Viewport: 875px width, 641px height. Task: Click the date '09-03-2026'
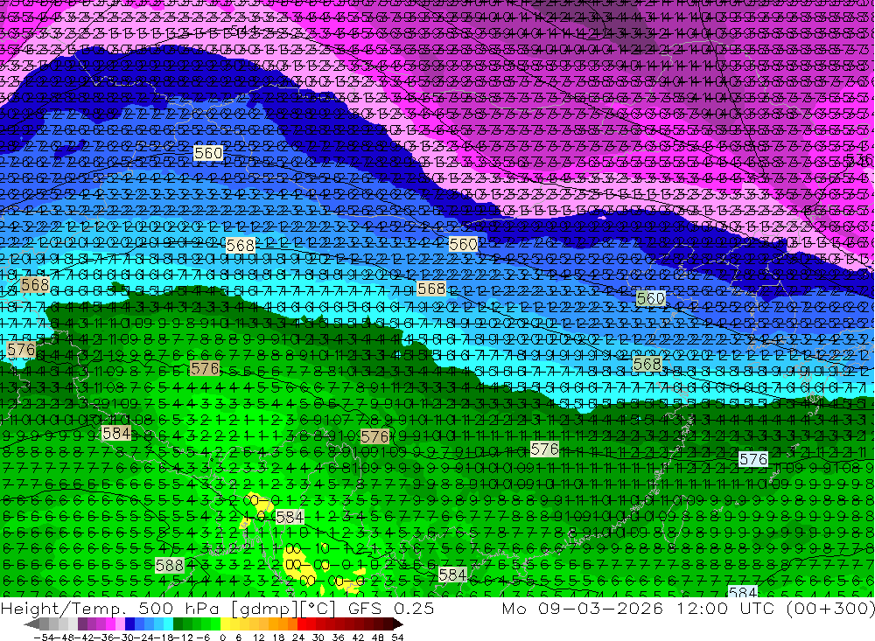(601, 609)
